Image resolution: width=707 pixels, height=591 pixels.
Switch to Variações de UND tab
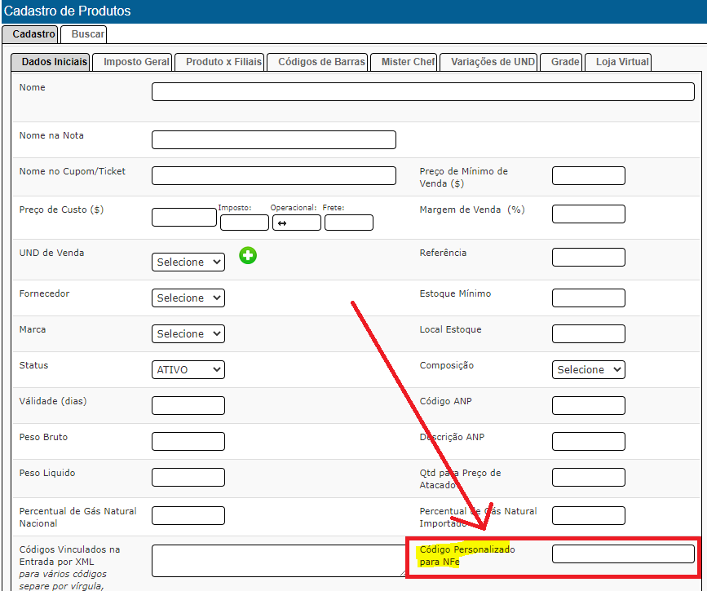click(x=493, y=62)
